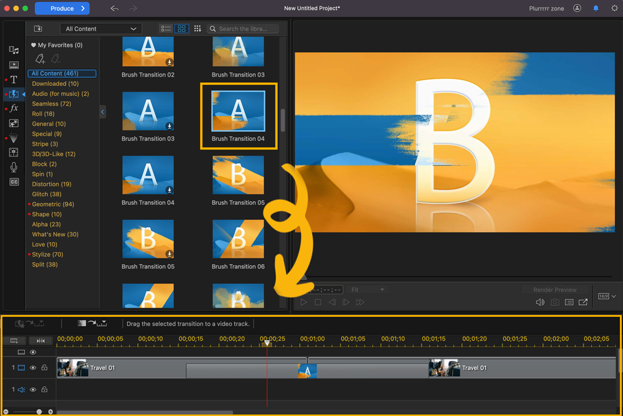Screen dimensions: 623x416
Task: Lock video track 1
Action: coord(44,367)
